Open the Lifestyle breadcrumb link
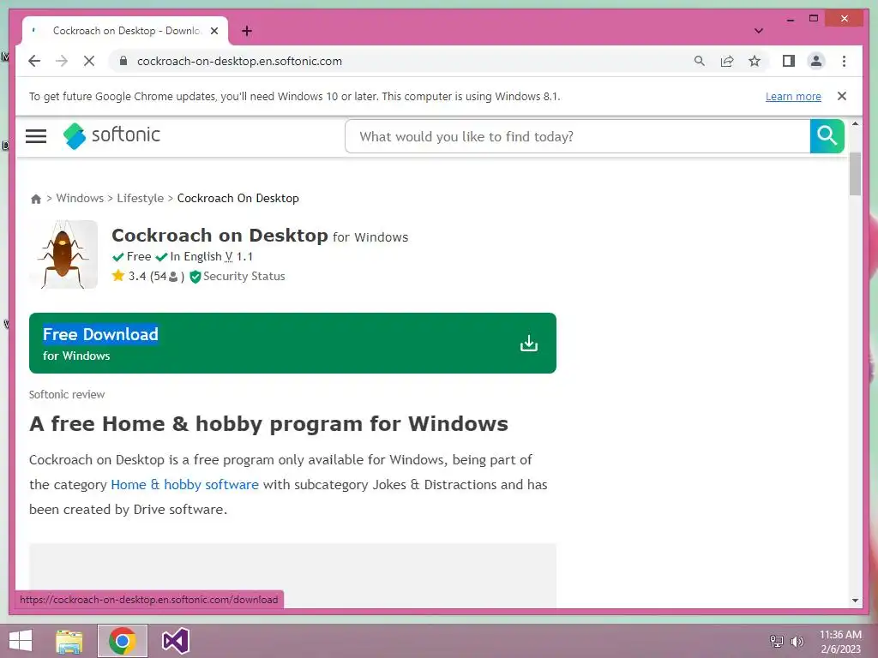This screenshot has height=658, width=878. point(140,198)
